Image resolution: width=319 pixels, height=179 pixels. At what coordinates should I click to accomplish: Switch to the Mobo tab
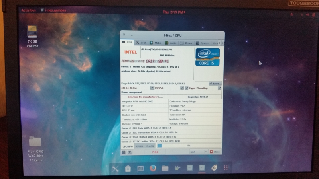click(156, 43)
